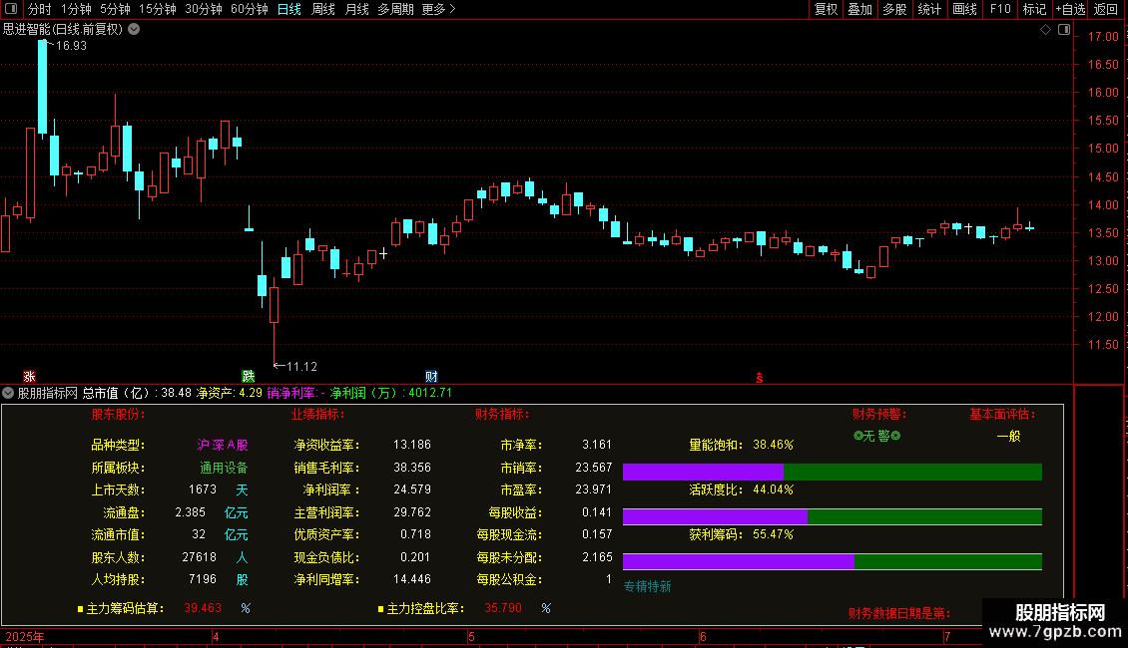The image size is (1128, 648).
Task: Collapse the 股朋指标网 indicator panel arrow
Action: pyautogui.click(x=8, y=393)
